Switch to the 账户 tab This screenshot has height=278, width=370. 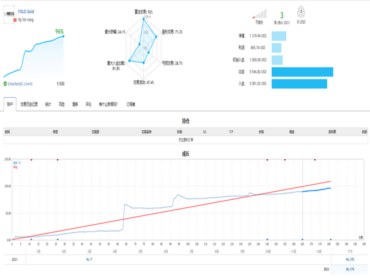tap(10, 104)
